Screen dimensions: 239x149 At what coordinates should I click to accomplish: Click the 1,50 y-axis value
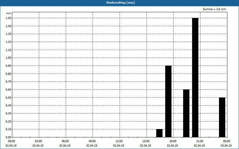[8, 18]
